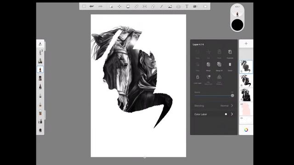This screenshot has width=294, height=165.
Task: Select the pencil brush marked 3
Action: (40, 52)
